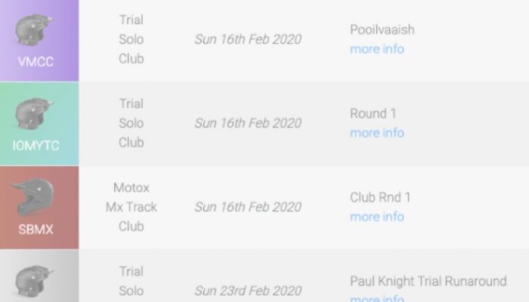Click Sun 16th Feb 2020 date for SBMX

(248, 207)
